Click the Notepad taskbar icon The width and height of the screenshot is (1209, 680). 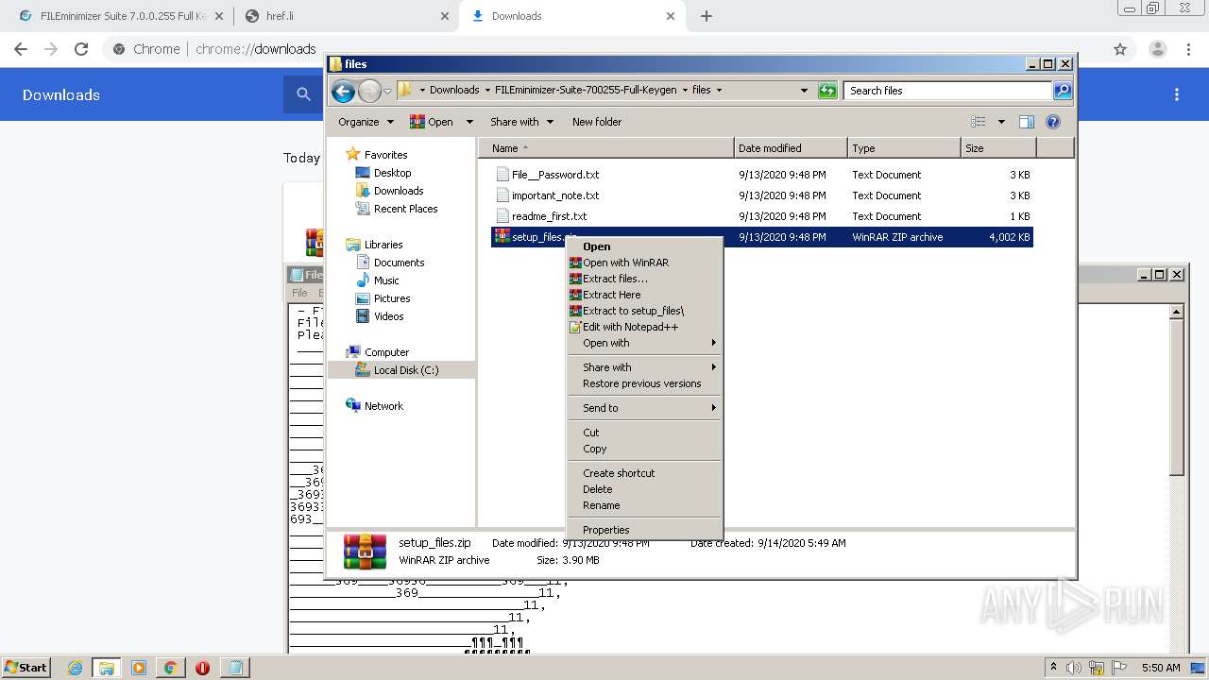pyautogui.click(x=234, y=668)
